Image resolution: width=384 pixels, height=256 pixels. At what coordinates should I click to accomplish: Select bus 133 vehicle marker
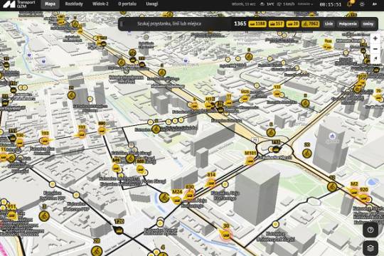[x=277, y=94]
